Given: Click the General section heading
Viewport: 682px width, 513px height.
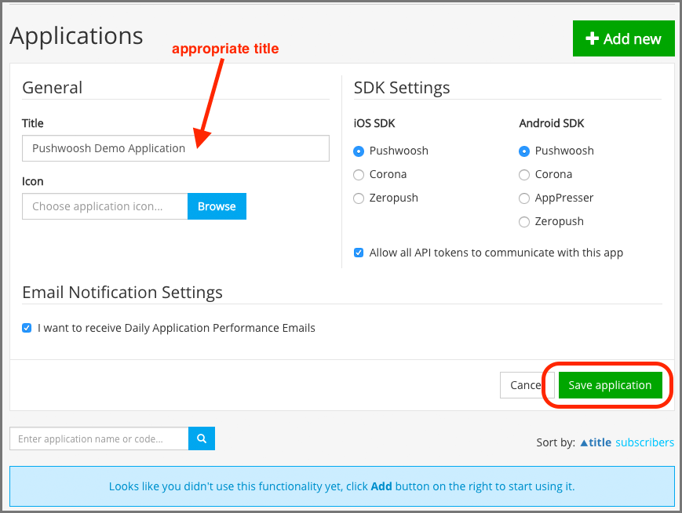Looking at the screenshot, I should point(53,87).
